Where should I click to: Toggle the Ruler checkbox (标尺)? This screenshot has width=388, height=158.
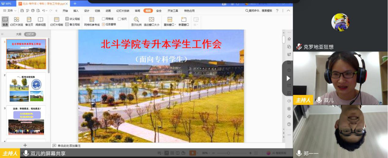click(x=119, y=19)
